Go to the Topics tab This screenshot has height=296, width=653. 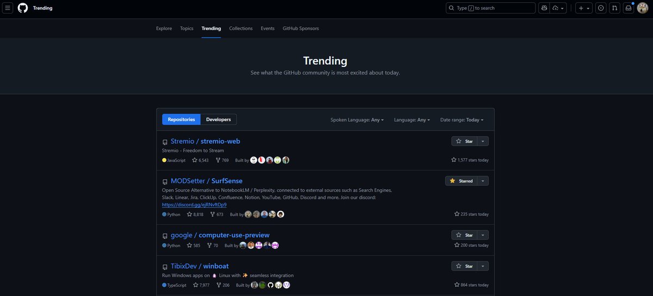pyautogui.click(x=187, y=28)
